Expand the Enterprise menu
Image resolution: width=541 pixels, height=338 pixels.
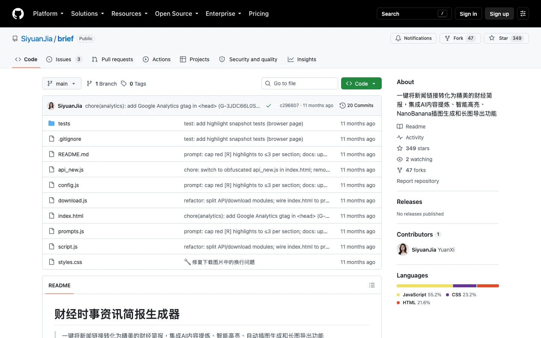224,14
